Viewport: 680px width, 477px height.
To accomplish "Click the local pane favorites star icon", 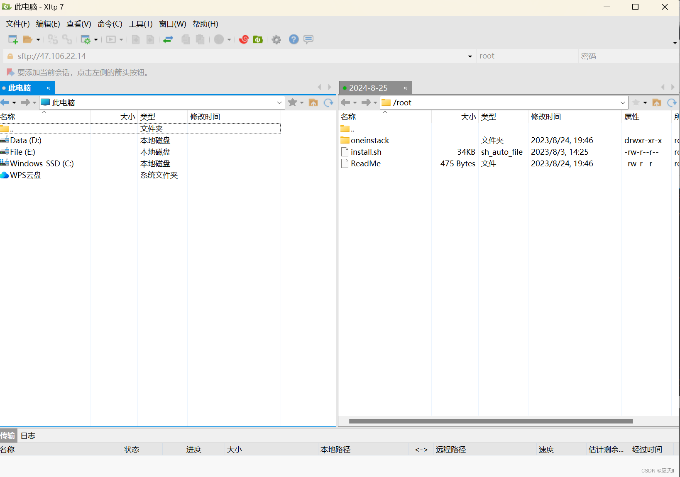I will point(293,102).
